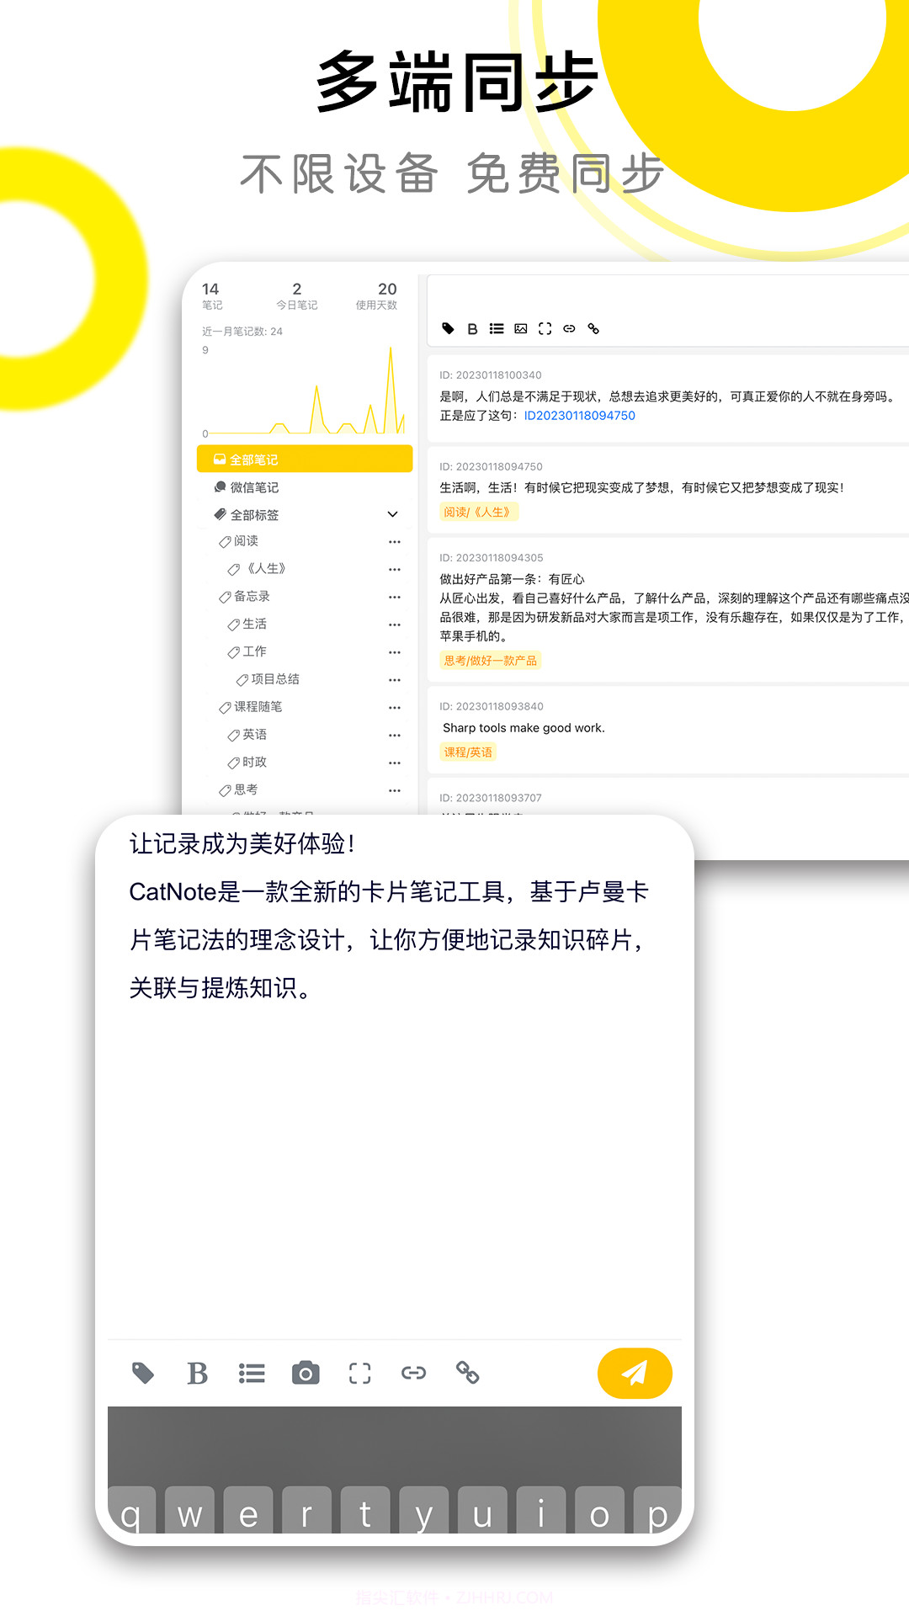Tap the t key on keyboard
Viewport: 909px width, 1616px height.
click(365, 1512)
